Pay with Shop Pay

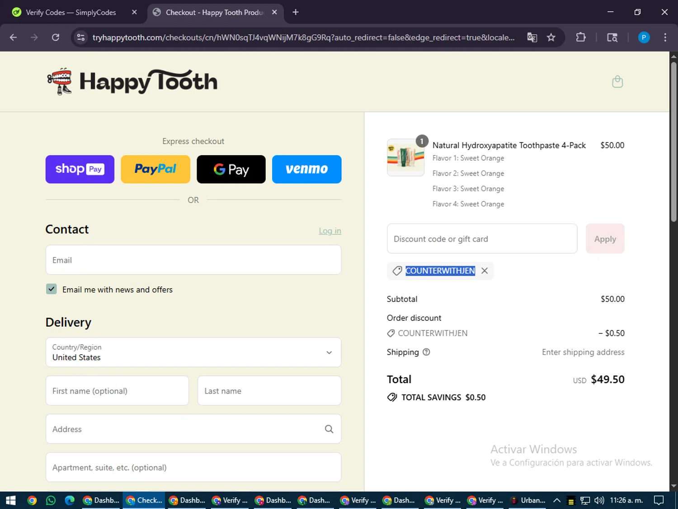[x=80, y=169]
